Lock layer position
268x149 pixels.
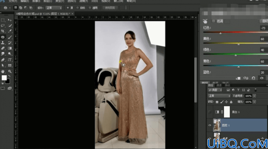tap(226, 102)
